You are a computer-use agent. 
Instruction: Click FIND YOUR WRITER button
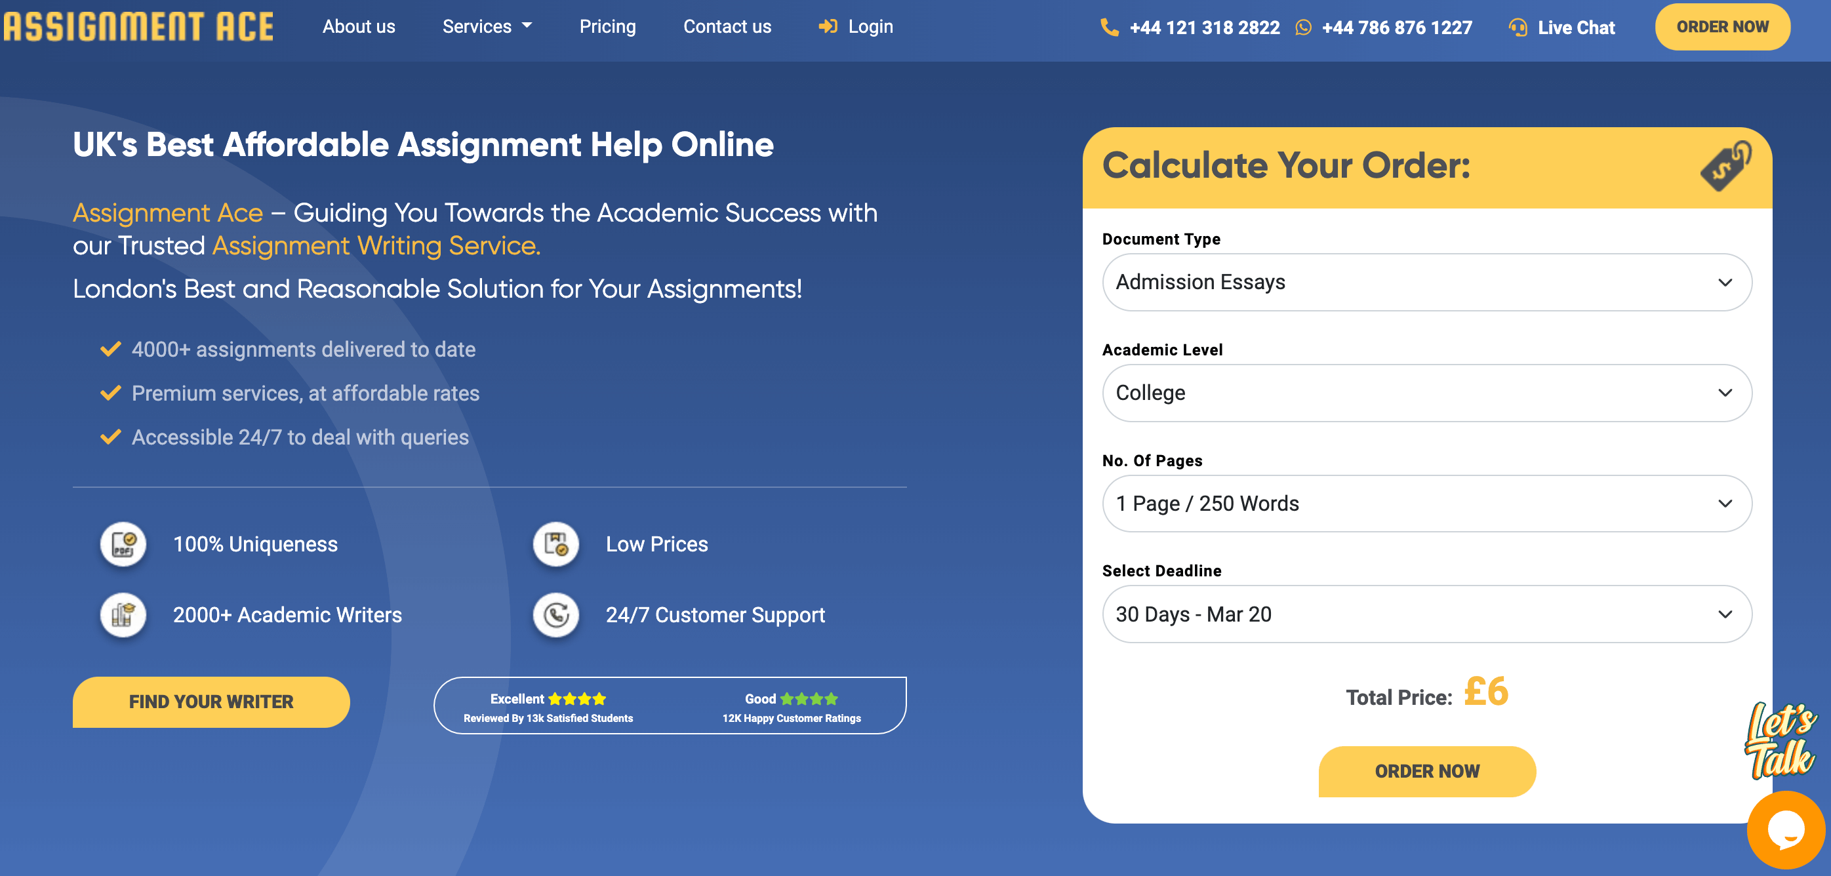211,701
